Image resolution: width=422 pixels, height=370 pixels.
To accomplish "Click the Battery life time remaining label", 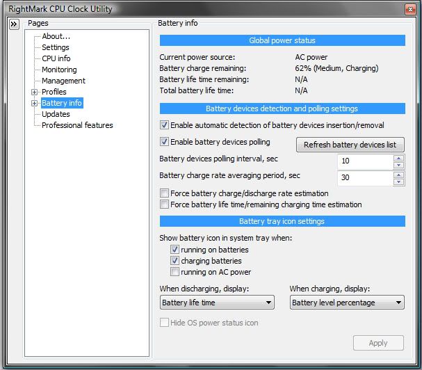I will point(204,79).
